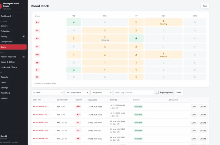Click the A+ group badge in grid

click(x=37, y=22)
